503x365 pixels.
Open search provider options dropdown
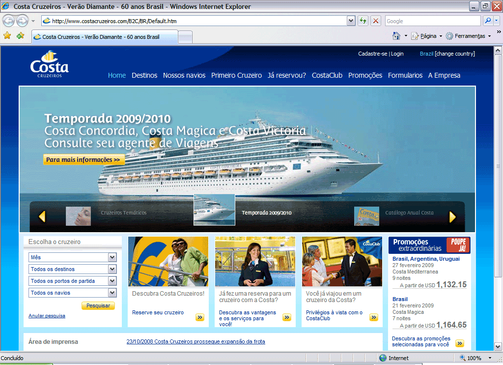(x=497, y=21)
